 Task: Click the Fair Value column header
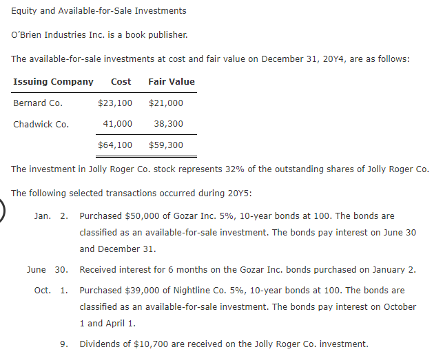[x=172, y=81]
